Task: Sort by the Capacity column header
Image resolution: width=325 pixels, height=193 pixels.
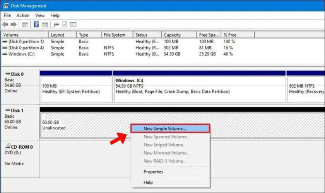Action: (179, 35)
